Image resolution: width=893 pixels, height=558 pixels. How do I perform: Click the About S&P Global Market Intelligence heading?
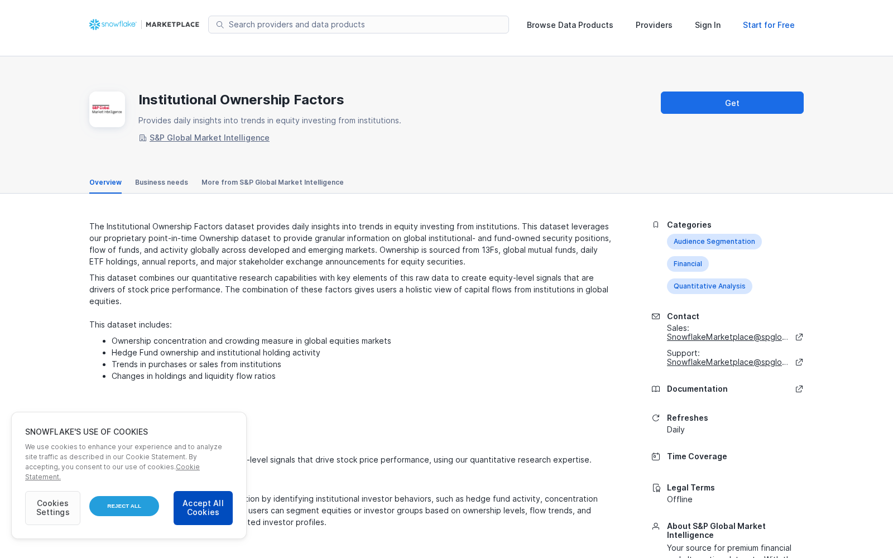(716, 531)
